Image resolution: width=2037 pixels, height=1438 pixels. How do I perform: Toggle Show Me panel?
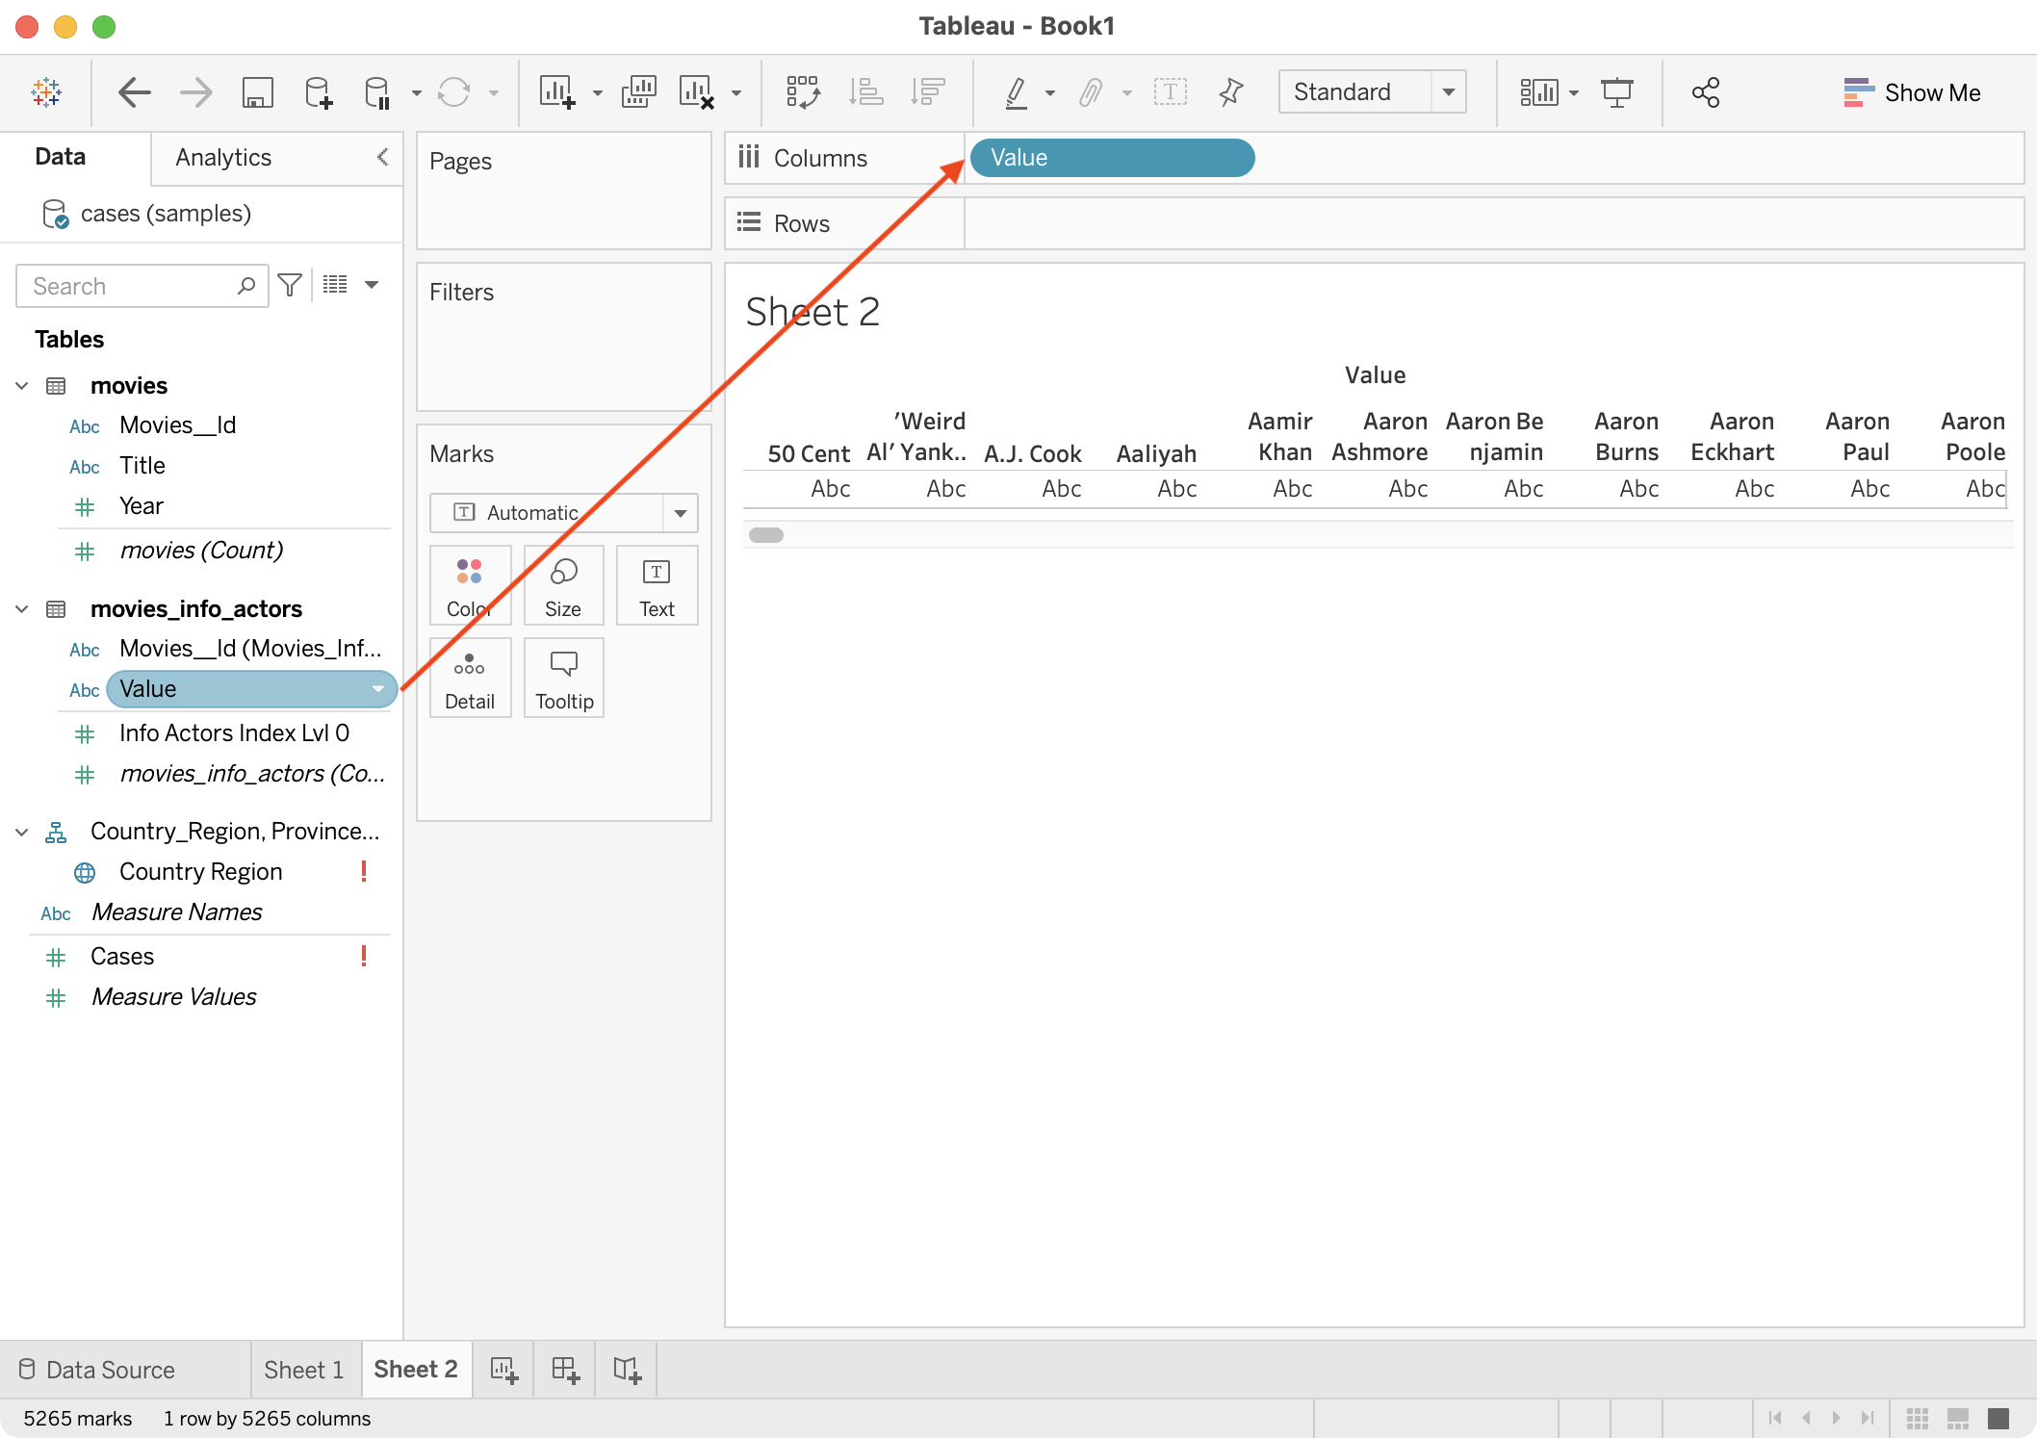[x=1912, y=92]
